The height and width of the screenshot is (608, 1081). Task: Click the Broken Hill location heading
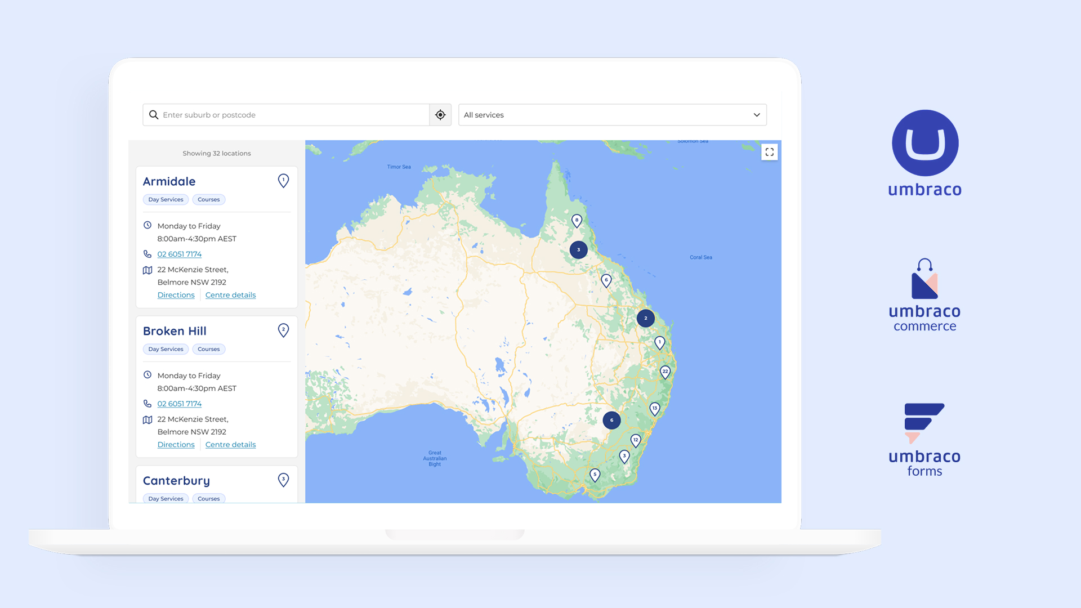[x=175, y=331]
